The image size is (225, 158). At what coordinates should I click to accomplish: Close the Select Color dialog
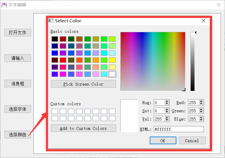(x=204, y=21)
